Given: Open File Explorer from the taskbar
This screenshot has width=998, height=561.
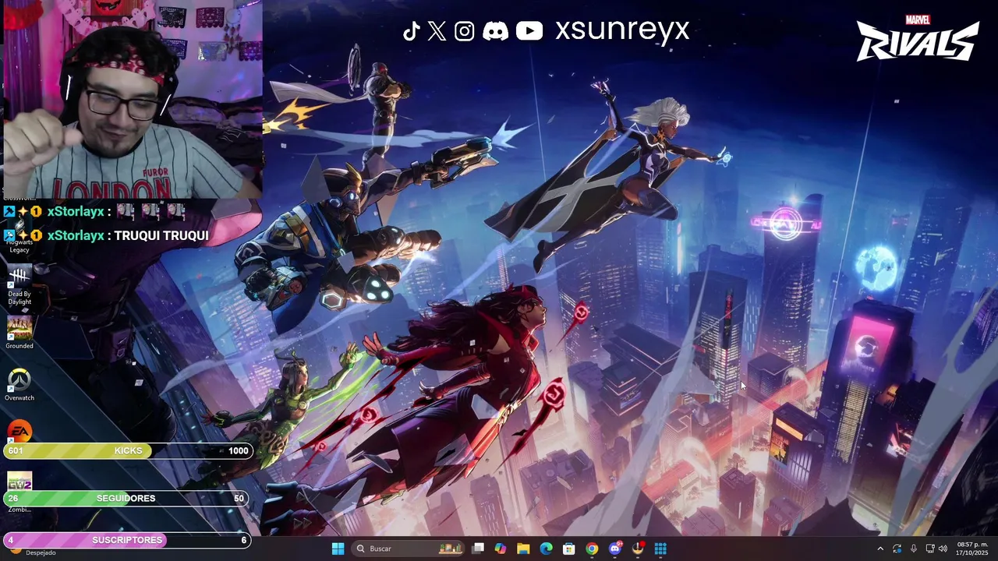Looking at the screenshot, I should tap(523, 549).
